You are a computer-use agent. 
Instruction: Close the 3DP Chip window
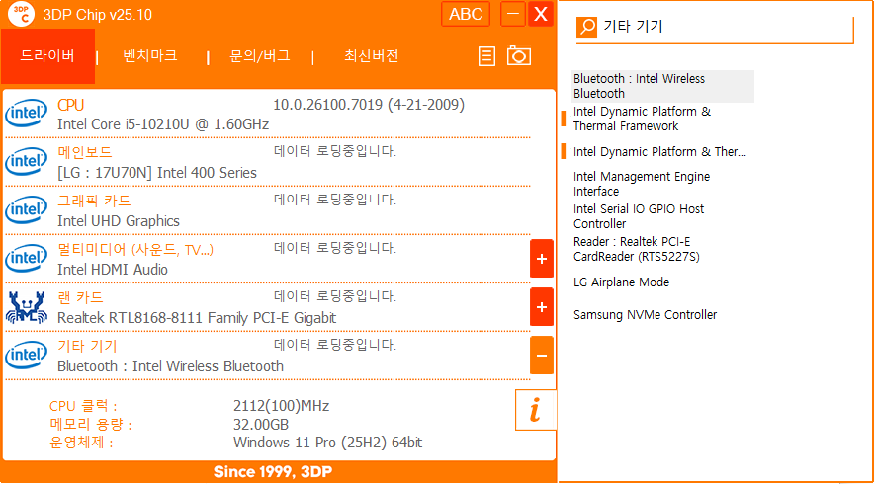click(x=541, y=14)
